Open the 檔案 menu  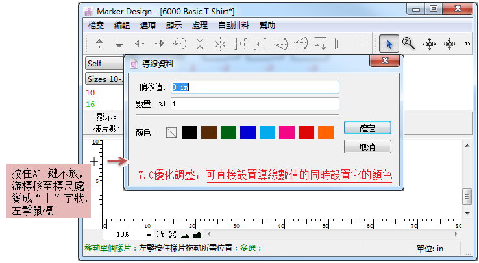pyautogui.click(x=96, y=25)
